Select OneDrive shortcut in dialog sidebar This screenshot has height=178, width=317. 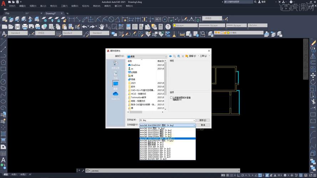pos(116,95)
